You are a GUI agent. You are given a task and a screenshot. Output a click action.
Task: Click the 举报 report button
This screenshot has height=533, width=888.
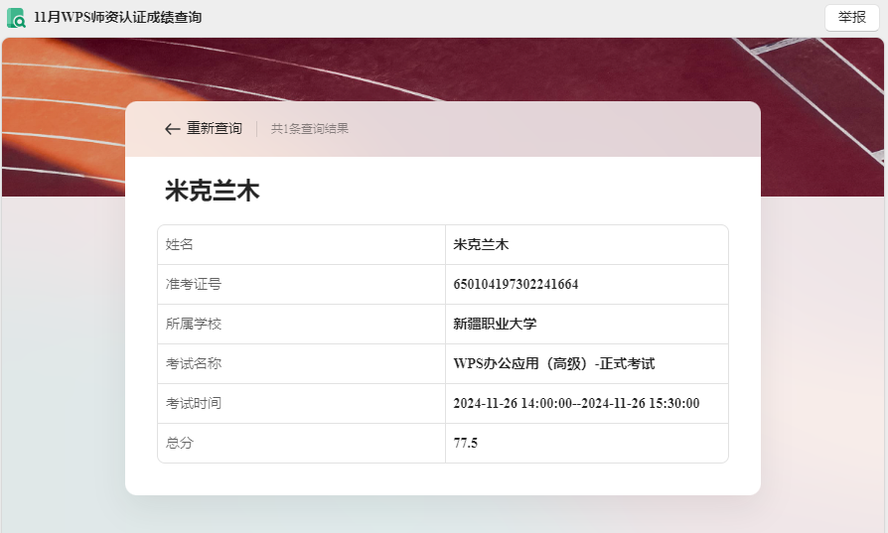click(852, 18)
